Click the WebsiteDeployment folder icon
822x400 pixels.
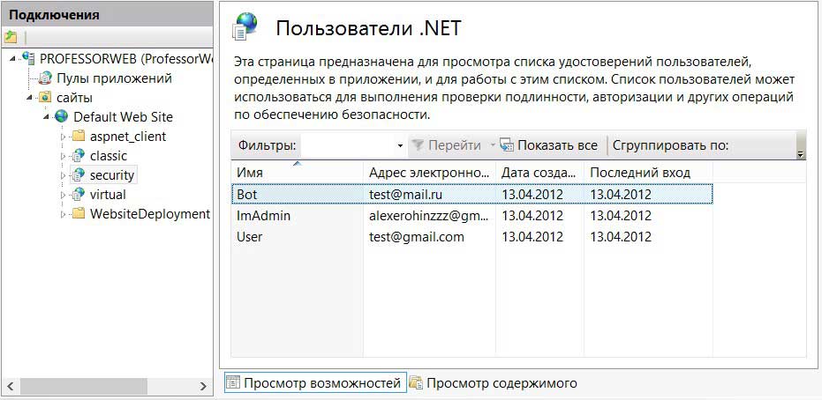click(x=78, y=213)
